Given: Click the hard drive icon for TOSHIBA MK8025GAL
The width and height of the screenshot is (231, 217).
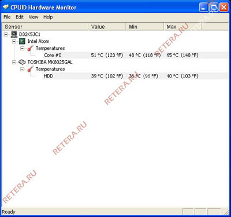Looking at the screenshot, I should (x=22, y=62).
